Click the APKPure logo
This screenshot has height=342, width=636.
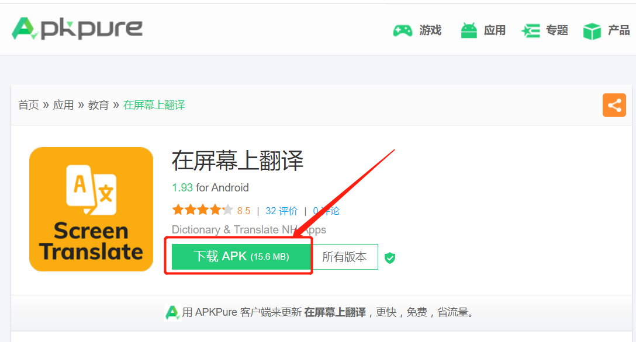[77, 29]
